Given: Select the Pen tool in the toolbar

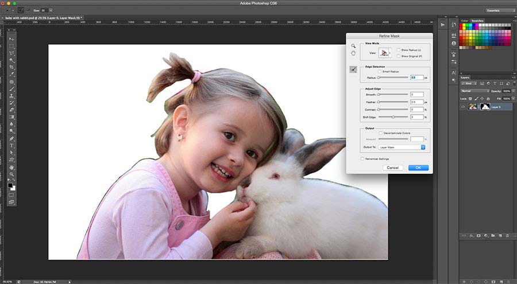Looking at the screenshot, I should [x=12, y=139].
